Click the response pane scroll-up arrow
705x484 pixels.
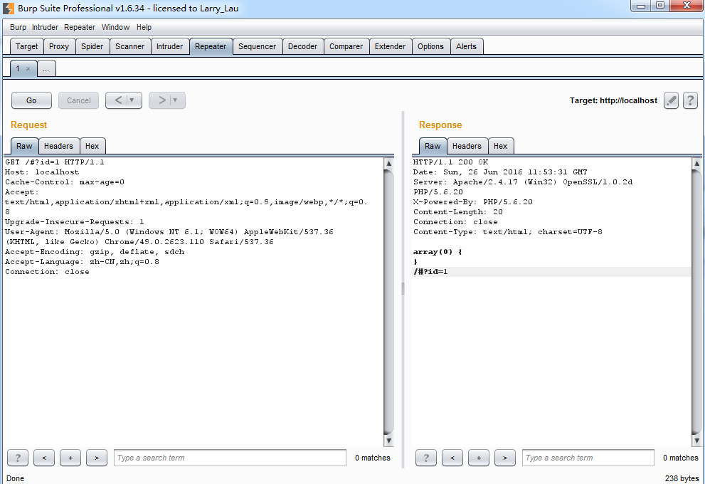696,163
